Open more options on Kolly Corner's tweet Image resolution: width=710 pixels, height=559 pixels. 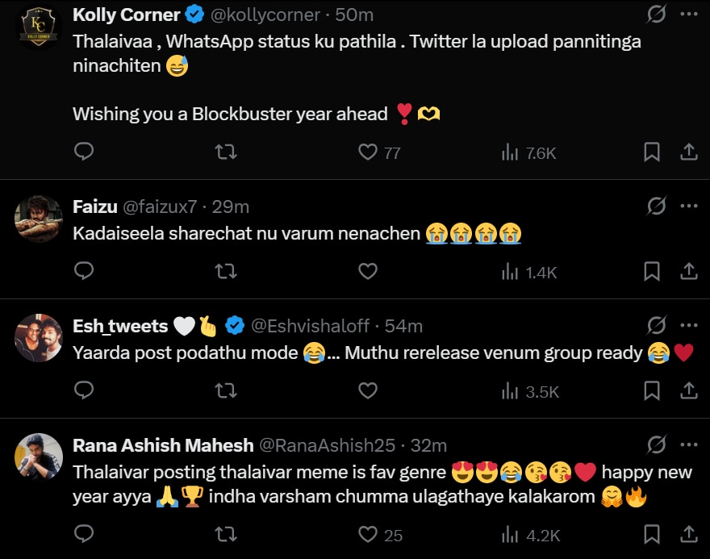pos(688,14)
